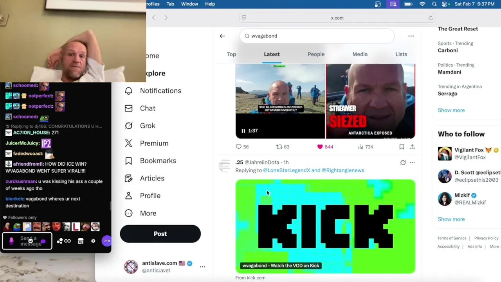Viewport: 501px width, 282px height.
Task: Go back with the search page arrow
Action: (222, 36)
